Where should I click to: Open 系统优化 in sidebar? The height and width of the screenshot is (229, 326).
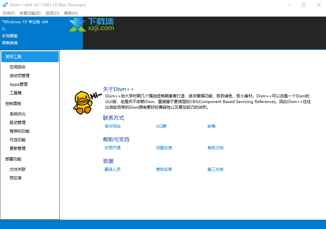(18, 114)
